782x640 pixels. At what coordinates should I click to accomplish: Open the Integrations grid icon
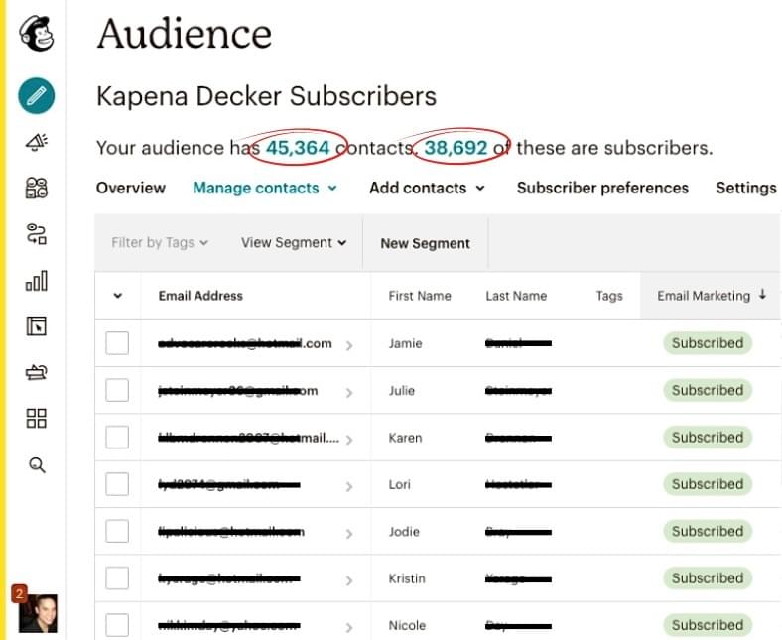[x=37, y=418]
